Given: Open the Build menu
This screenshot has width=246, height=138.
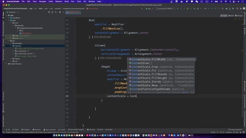Looking at the screenshot, I should (66, 2).
